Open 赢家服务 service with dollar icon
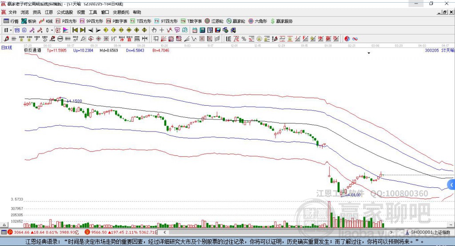455x246 pixels. coord(281,21)
